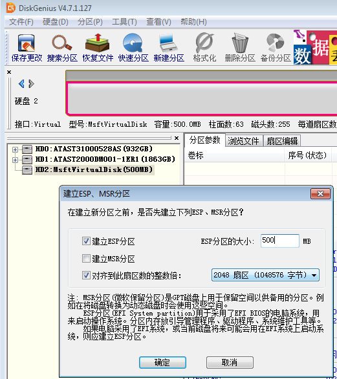
Task: Expand the HD1 ATAST2000DM001 tree node
Action: (x=15, y=160)
